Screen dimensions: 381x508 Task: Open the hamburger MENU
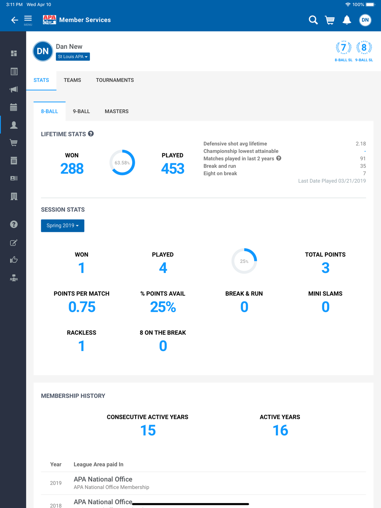tap(28, 20)
